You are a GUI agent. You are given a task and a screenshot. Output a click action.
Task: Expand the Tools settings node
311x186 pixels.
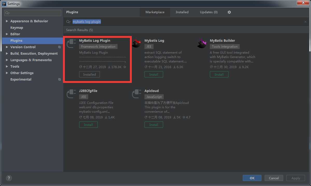[7, 66]
